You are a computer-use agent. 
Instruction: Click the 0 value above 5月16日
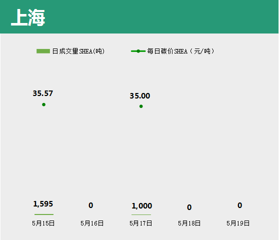(x=90, y=205)
